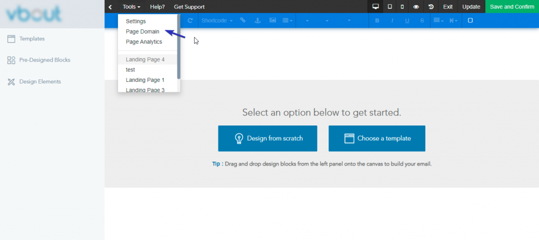
Task: Select Page Domain from Tools menu
Action: [x=142, y=32]
